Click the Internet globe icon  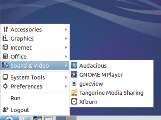[5, 47]
